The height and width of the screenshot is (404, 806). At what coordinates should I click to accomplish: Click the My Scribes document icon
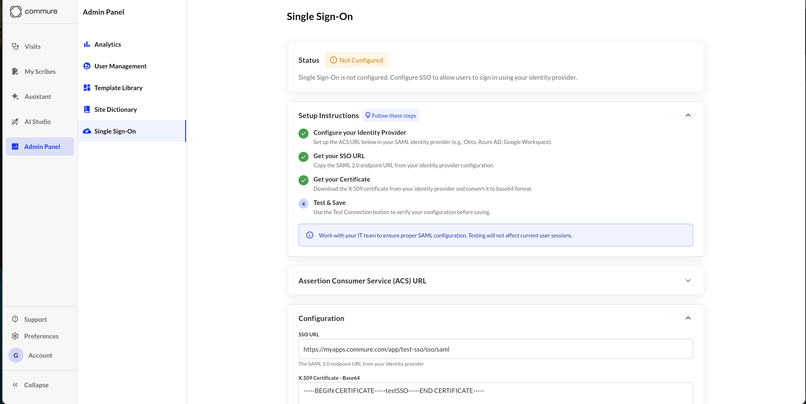coord(15,71)
